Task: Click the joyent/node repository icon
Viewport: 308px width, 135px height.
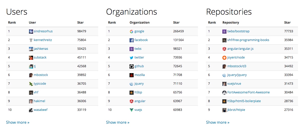Action: 224,57
